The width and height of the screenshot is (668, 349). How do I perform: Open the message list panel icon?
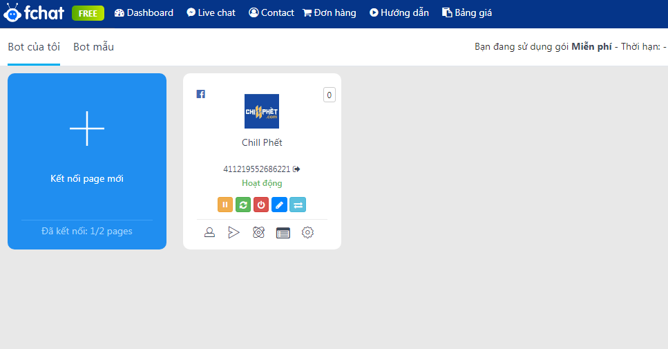(283, 233)
